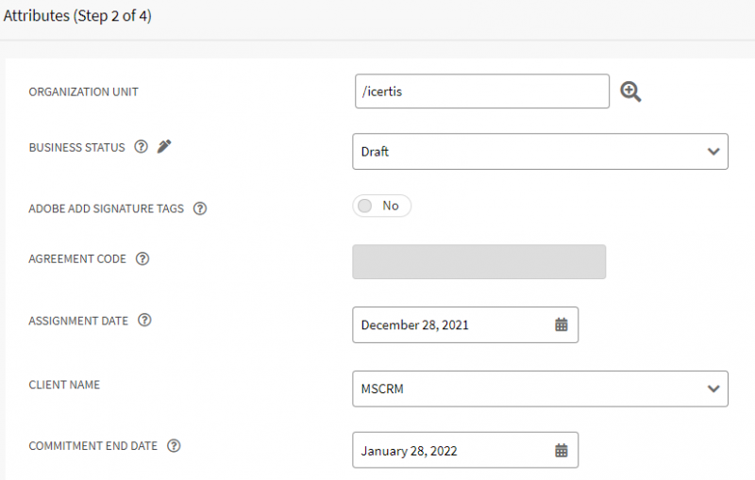Open the Assignment Date calendar picker
755x480 pixels.
(x=562, y=324)
